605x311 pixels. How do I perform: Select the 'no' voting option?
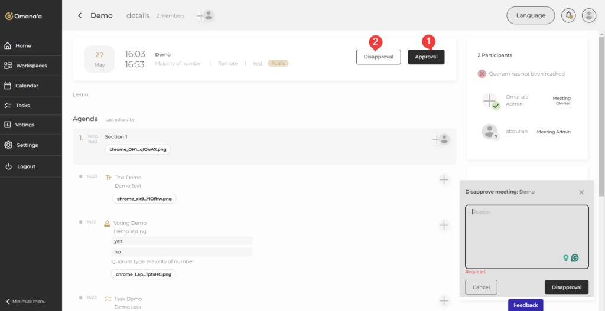(183, 251)
